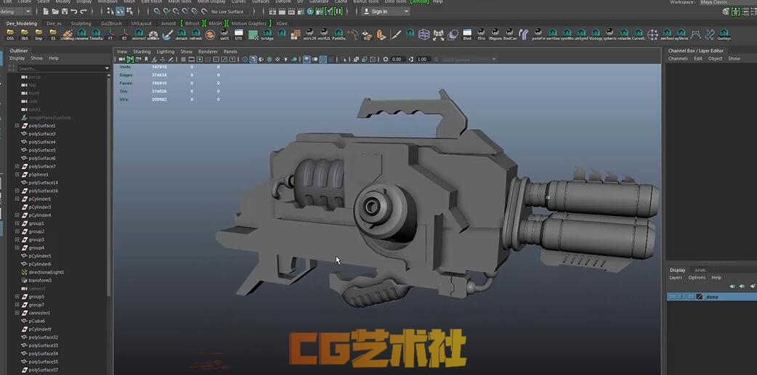The image size is (757, 375).
Task: Select the _dome display layer
Action: click(712, 297)
